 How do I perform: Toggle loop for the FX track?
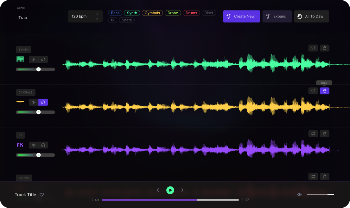(313, 133)
